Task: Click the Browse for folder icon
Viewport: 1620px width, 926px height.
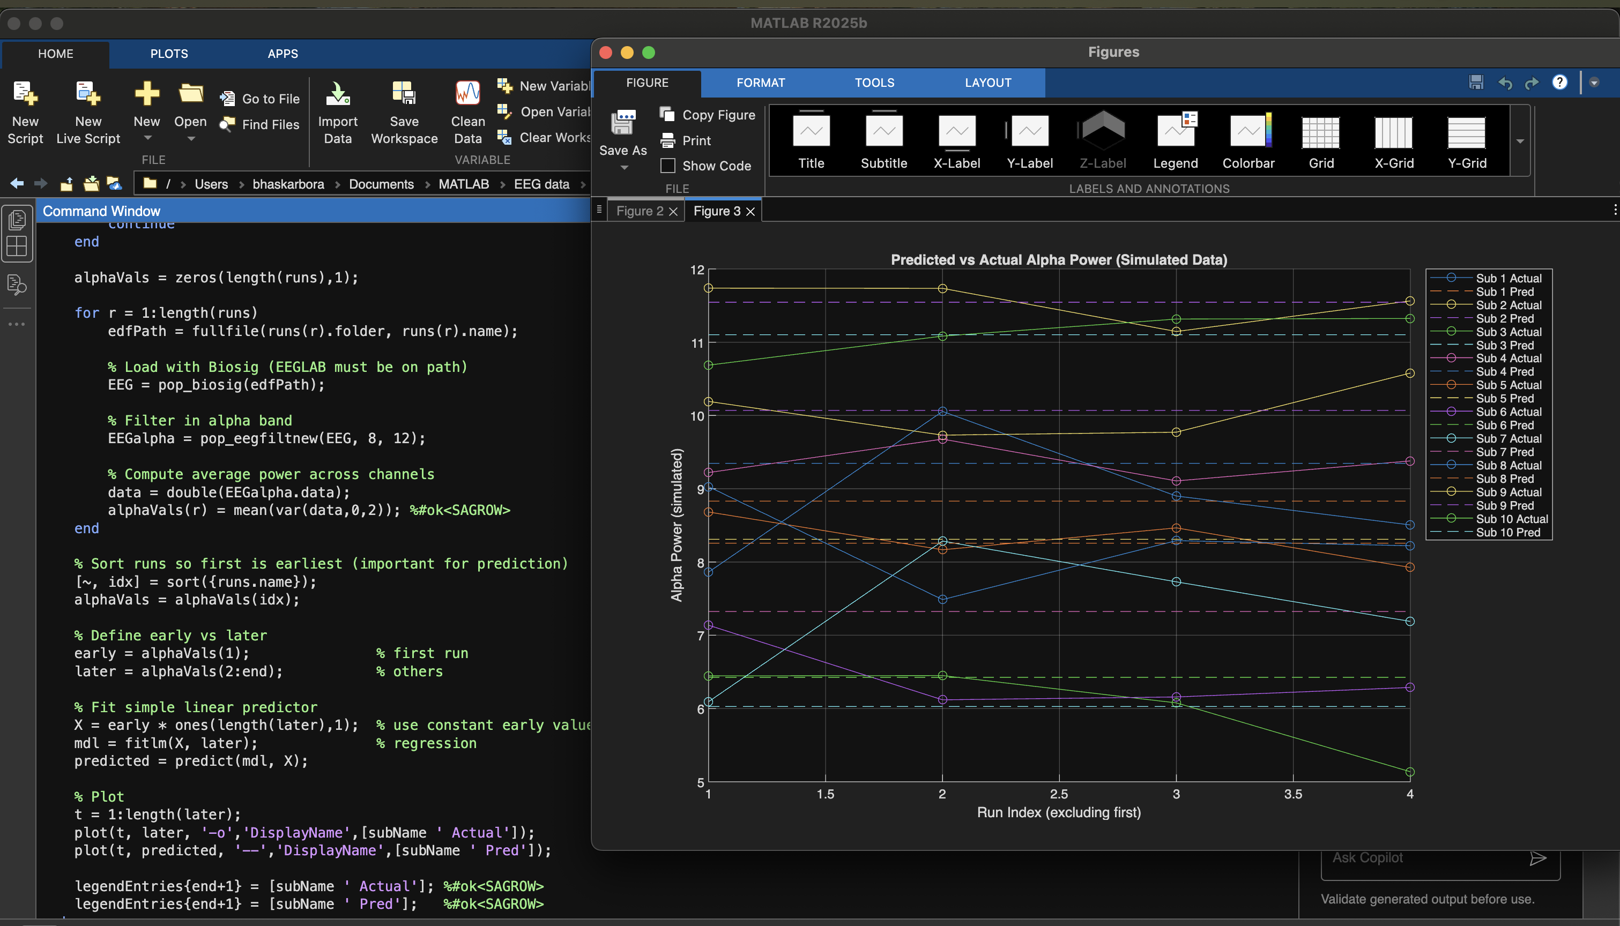Action: pos(91,184)
